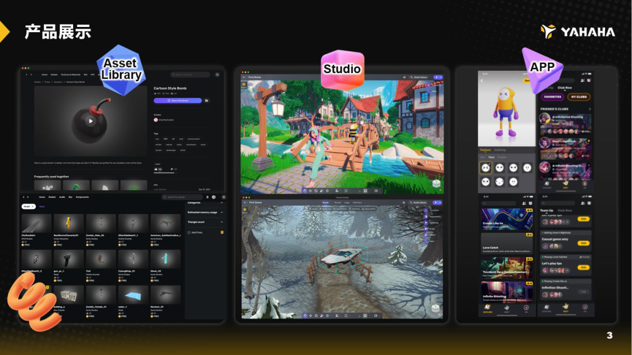
Task: Open the Sky tab in asset browser
Action: pos(71,197)
